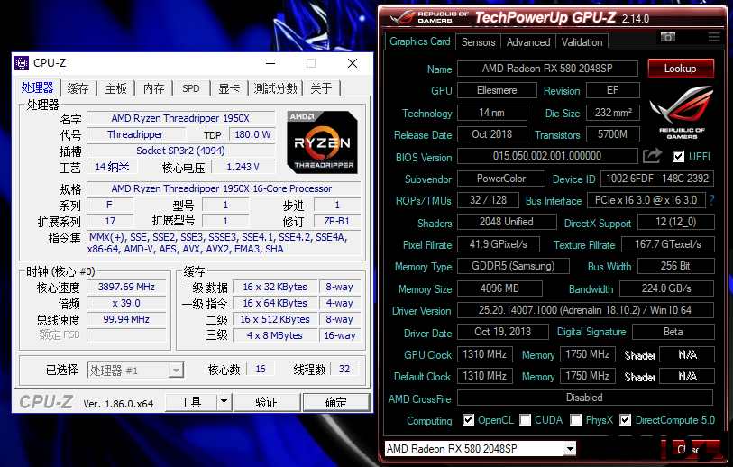The height and width of the screenshot is (467, 733).
Task: Minimize the CPU-Z window
Action: click(270, 63)
